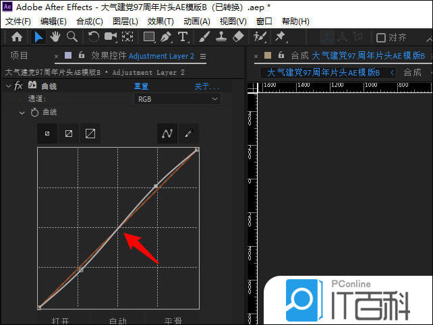Click the 重置 reset link
Image resolution: width=433 pixels, height=325 pixels.
click(141, 86)
